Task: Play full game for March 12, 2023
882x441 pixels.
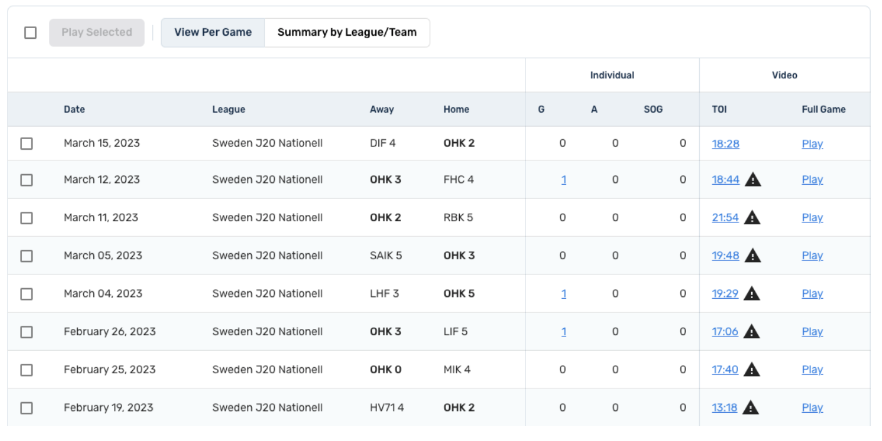Action: point(812,180)
